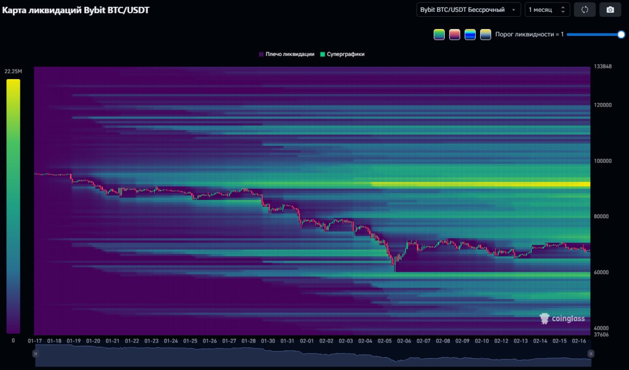Click the 01-30 date label on the time axis

tap(268, 341)
